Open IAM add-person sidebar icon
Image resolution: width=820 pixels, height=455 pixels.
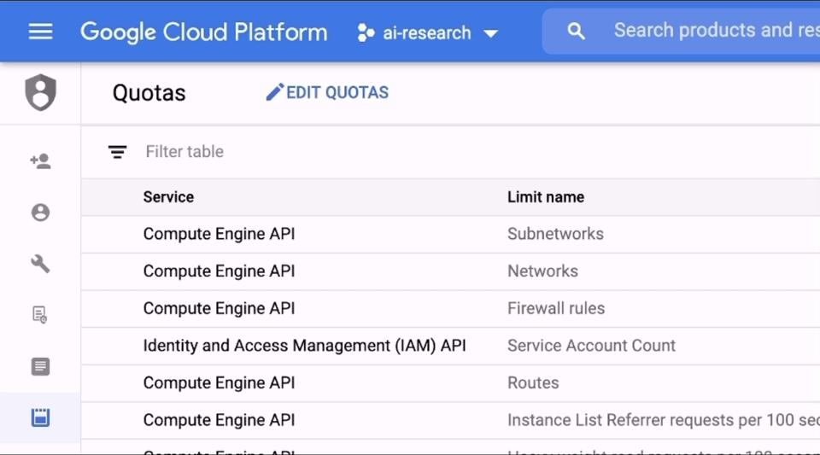40,161
